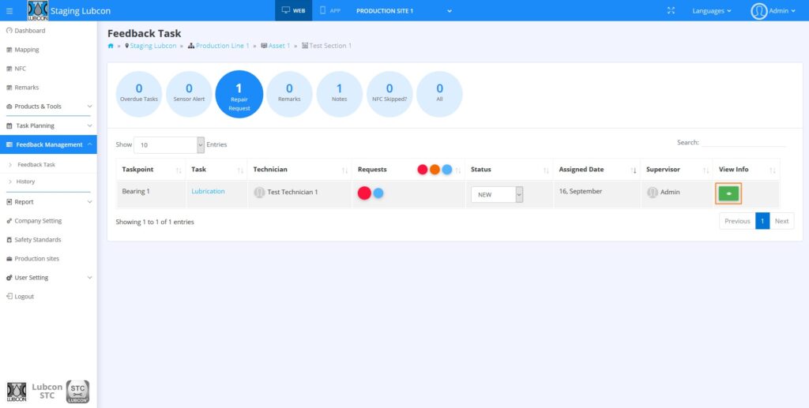Click Staging Lubcon breadcrumb link

point(153,46)
